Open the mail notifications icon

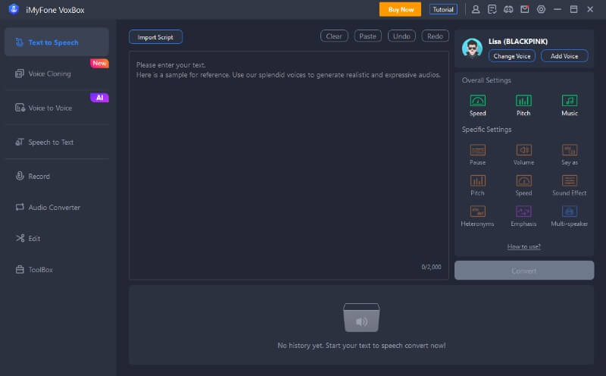pos(524,9)
